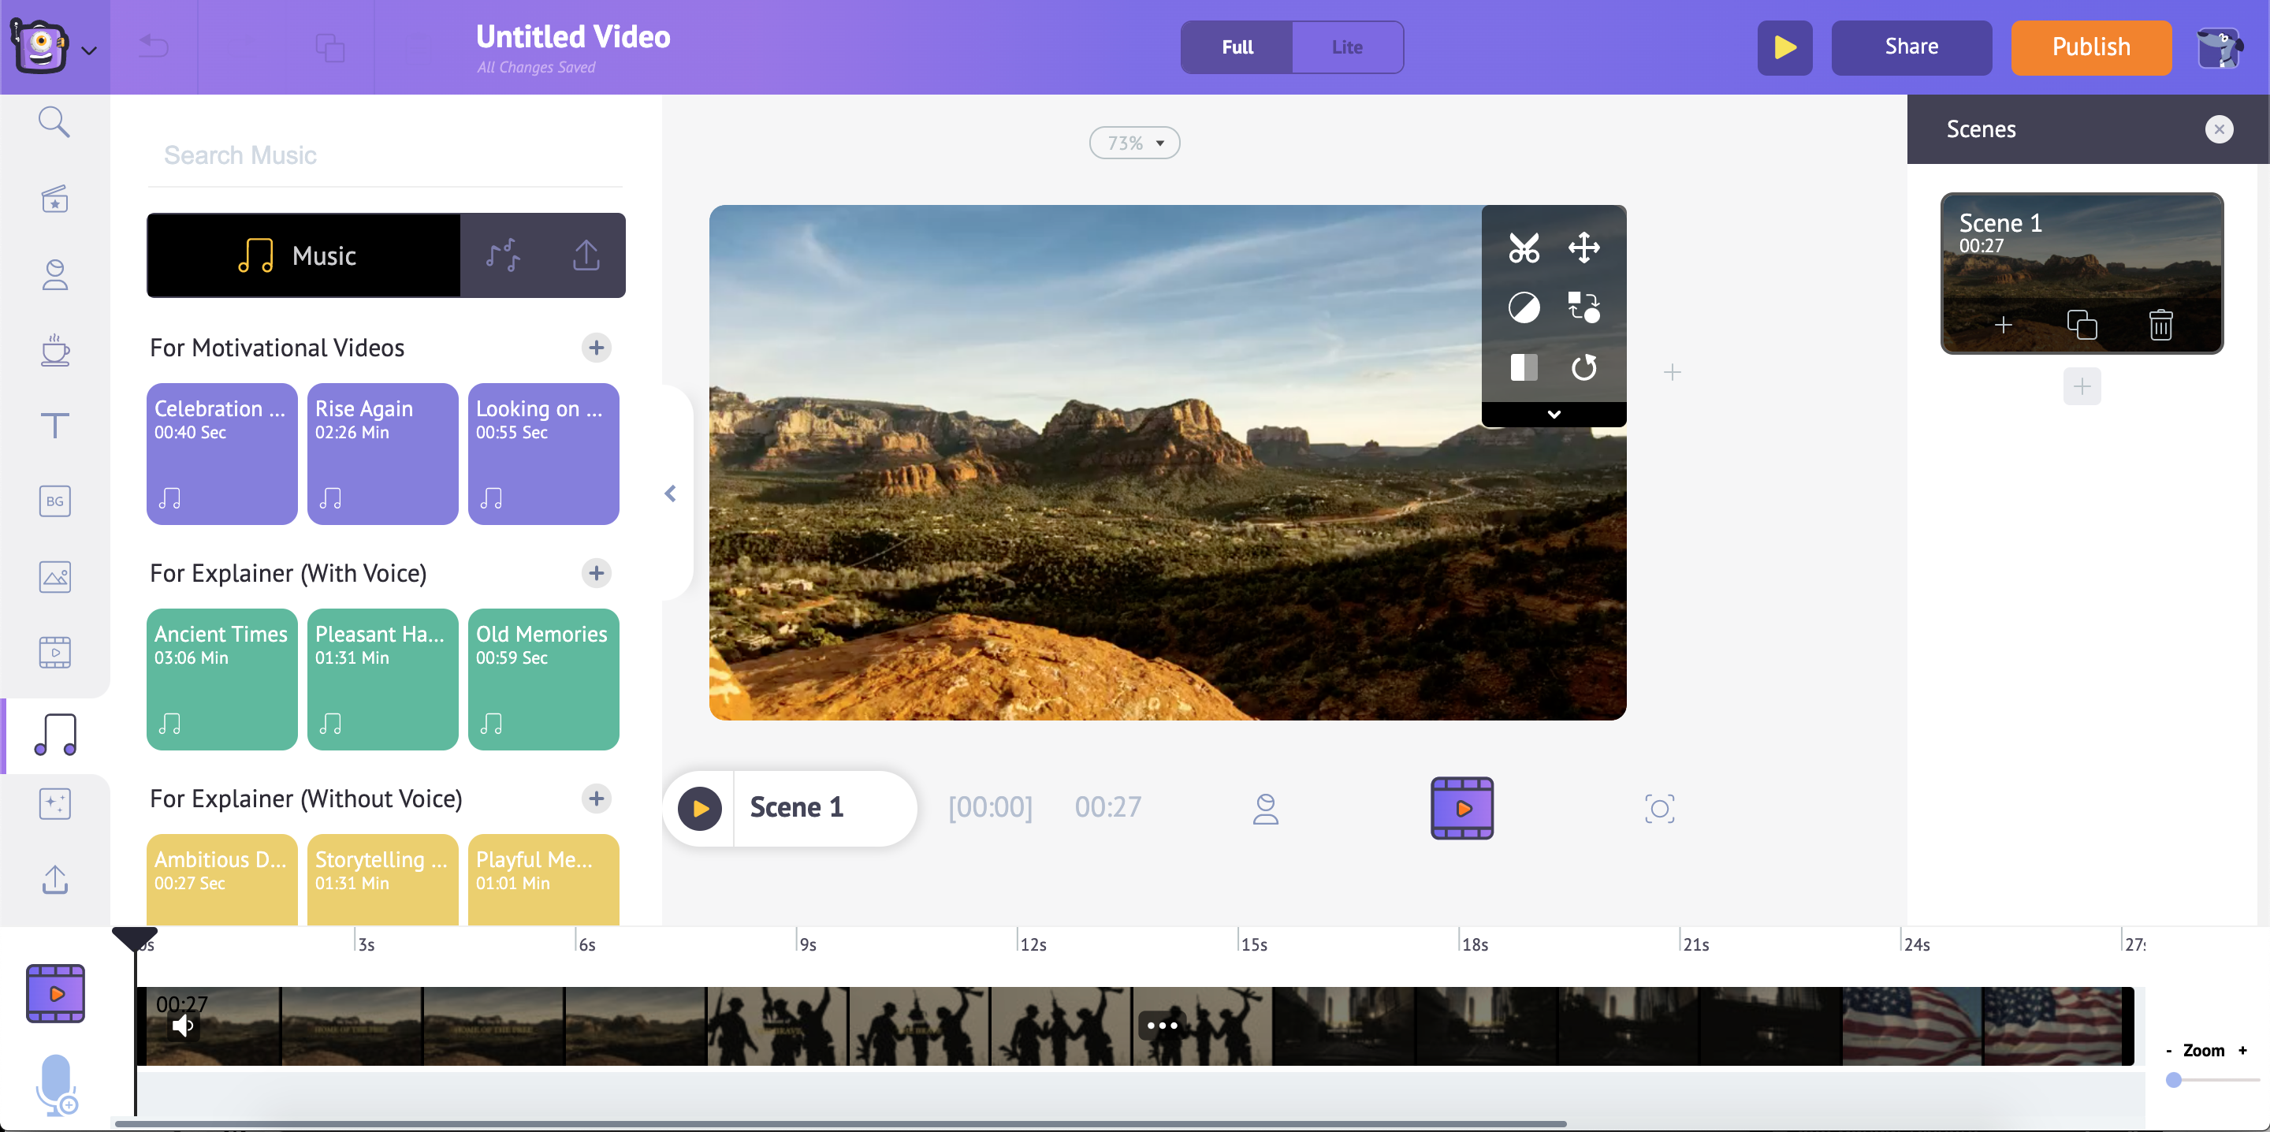Open the 73% zoom dropdown
2270x1132 pixels.
[x=1134, y=143]
